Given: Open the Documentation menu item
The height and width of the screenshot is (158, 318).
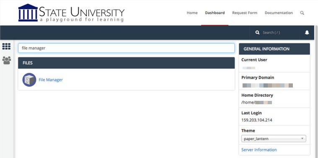Looking at the screenshot, I should (279, 13).
